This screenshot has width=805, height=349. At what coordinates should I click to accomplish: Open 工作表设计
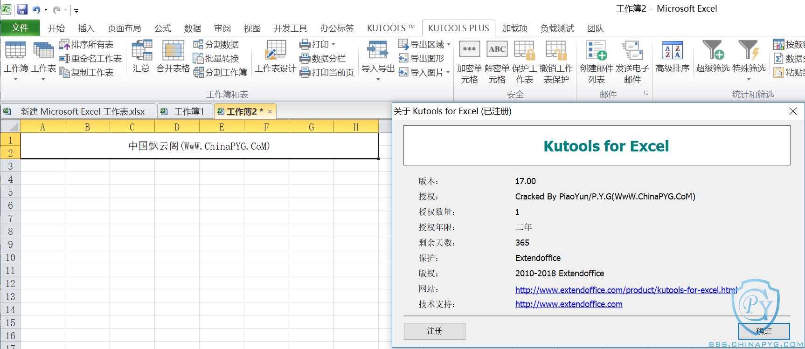point(275,57)
